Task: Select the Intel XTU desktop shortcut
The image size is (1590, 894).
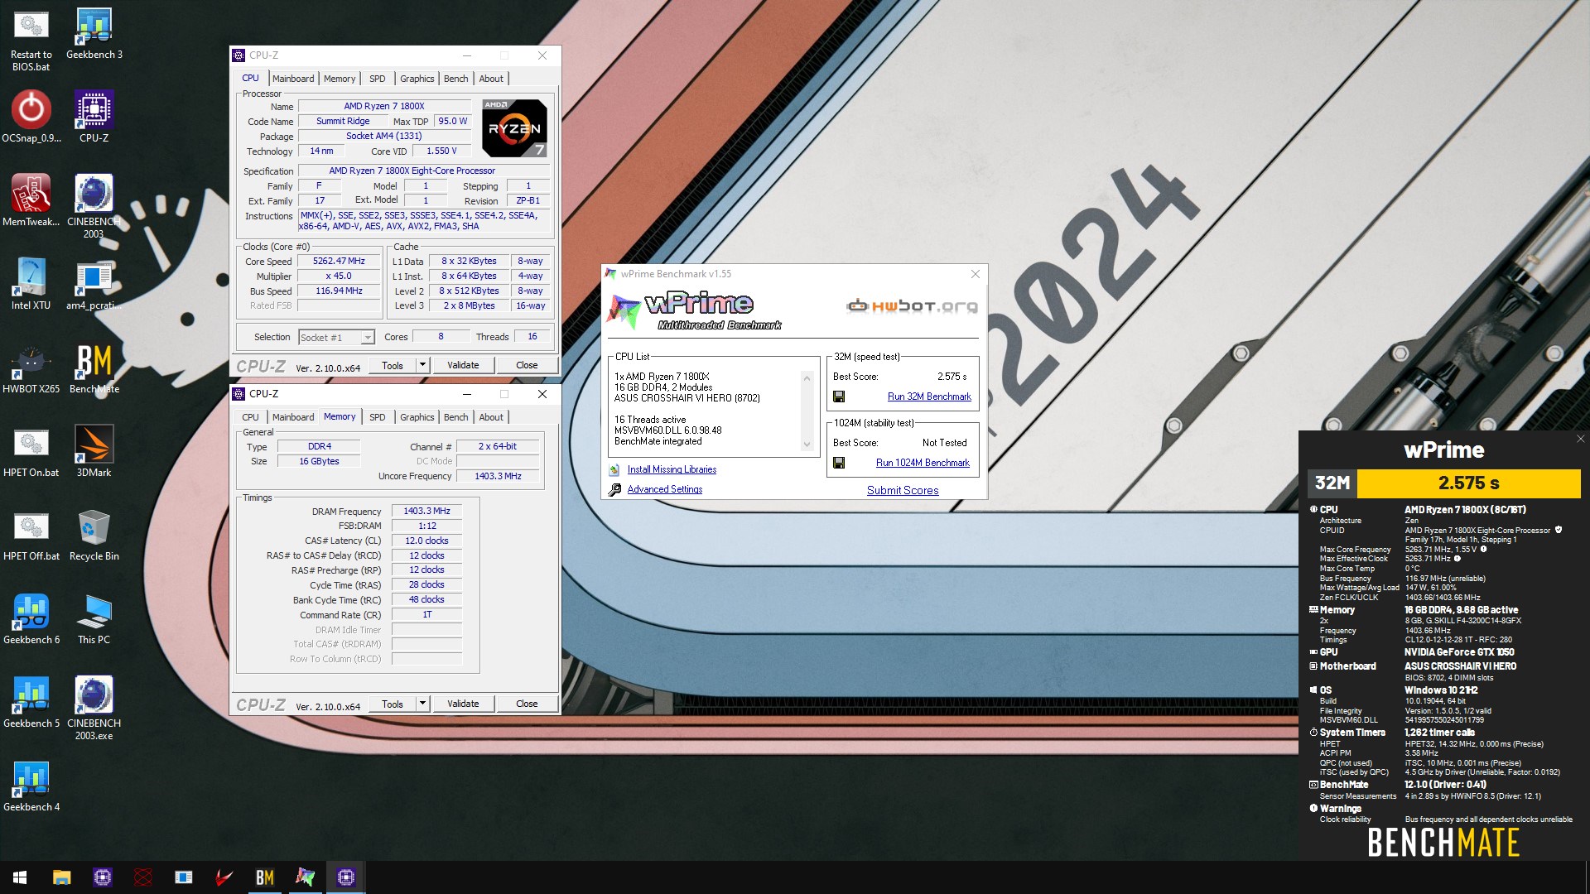Action: coord(31,284)
